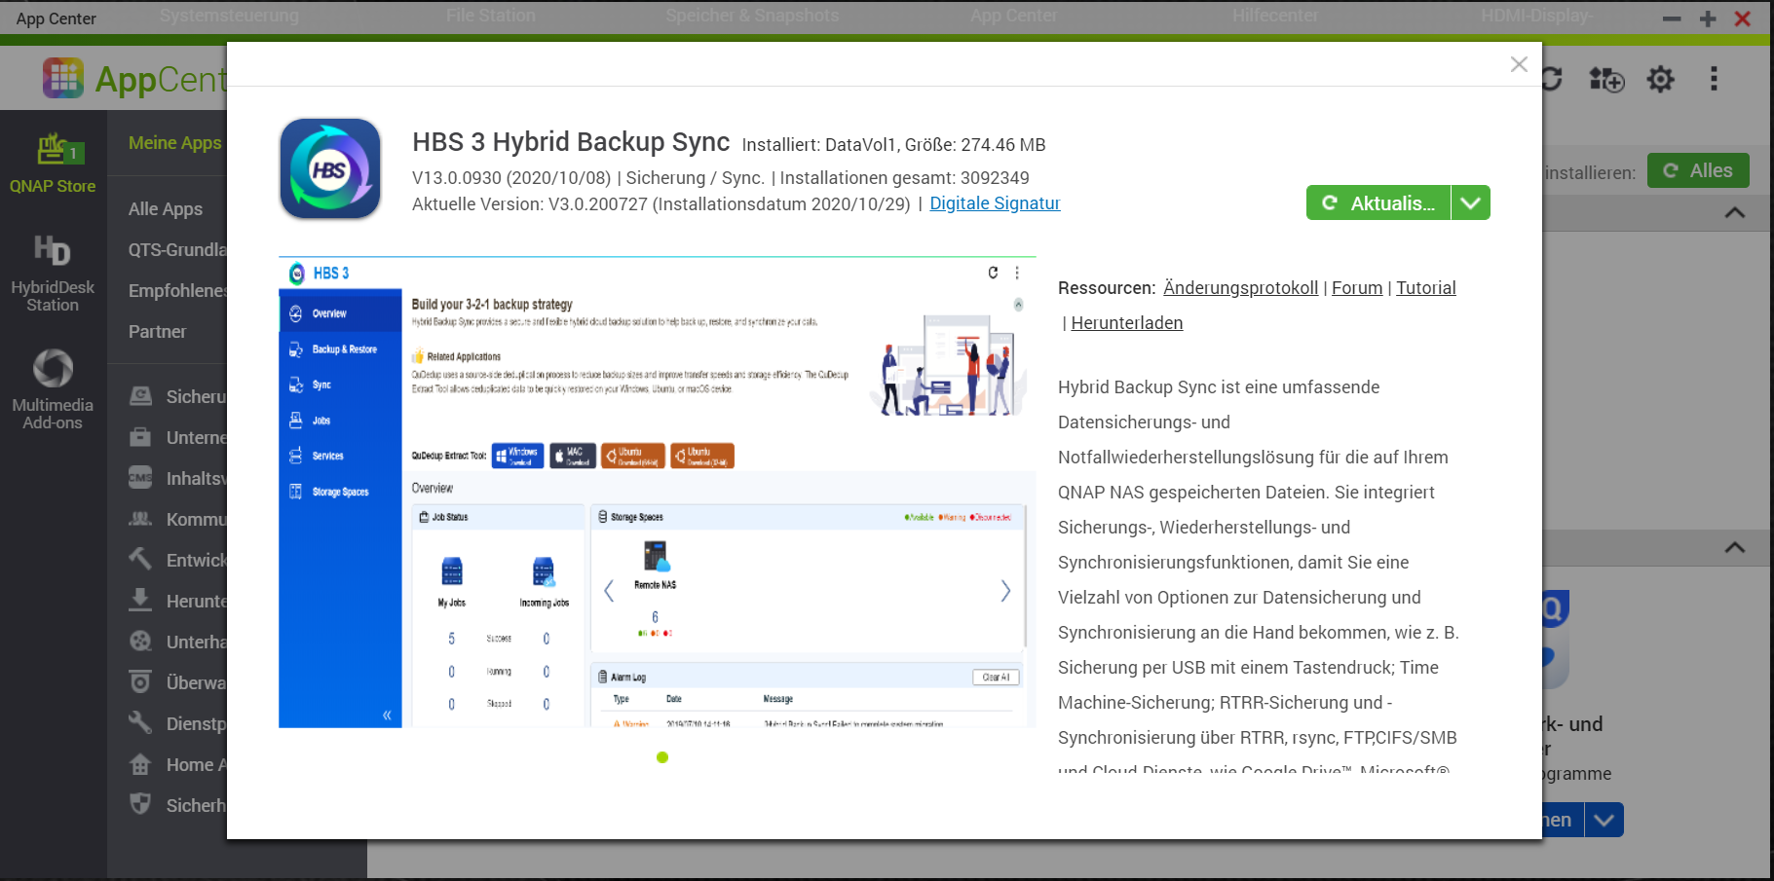This screenshot has height=881, width=1774.
Task: Click the manual install icon in toolbar
Action: coord(1606,79)
